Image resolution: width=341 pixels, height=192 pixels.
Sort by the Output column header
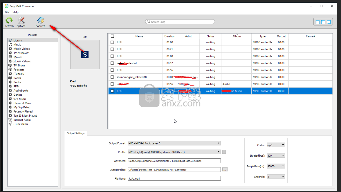tap(281, 36)
